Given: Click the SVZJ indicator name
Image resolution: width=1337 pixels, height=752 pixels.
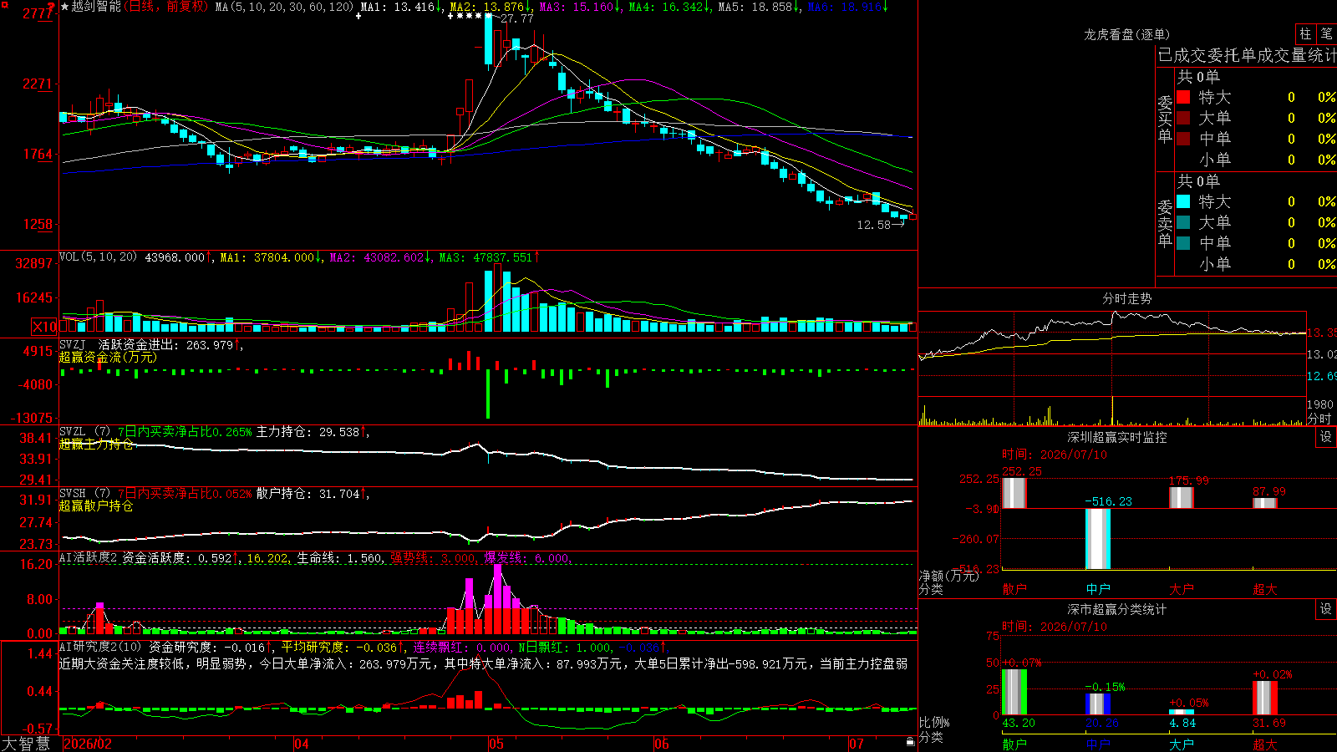Looking at the screenshot, I should [73, 344].
